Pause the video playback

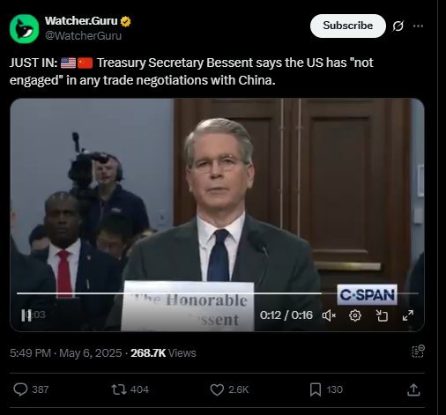click(x=26, y=315)
